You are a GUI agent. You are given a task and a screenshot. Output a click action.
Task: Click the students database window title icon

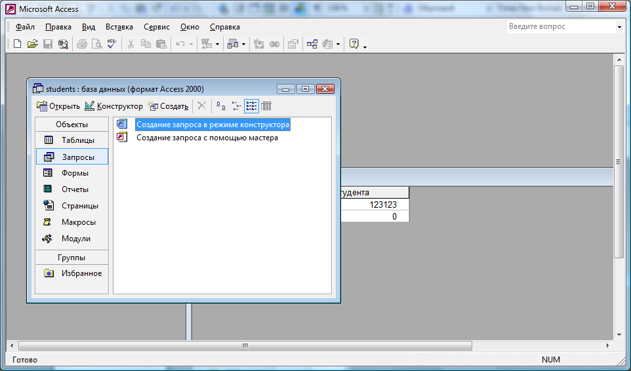[x=38, y=88]
